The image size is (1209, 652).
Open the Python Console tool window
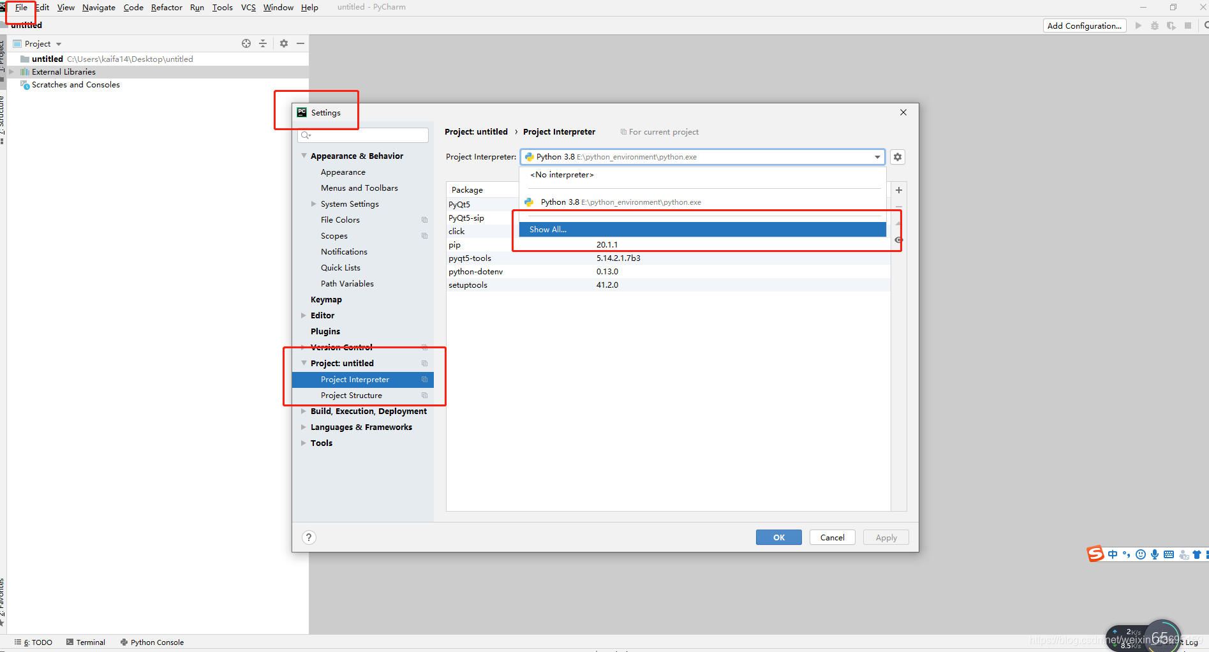click(x=152, y=642)
